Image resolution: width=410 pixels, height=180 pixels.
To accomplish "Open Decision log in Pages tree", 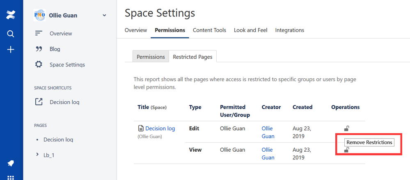I will click(x=58, y=139).
